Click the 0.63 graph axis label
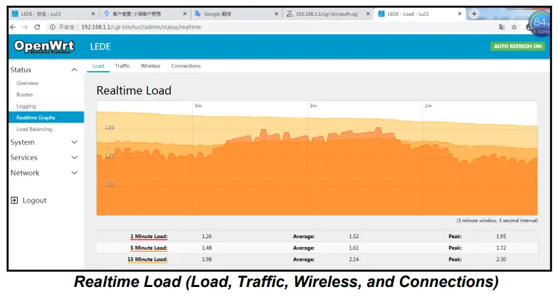 [x=109, y=184]
